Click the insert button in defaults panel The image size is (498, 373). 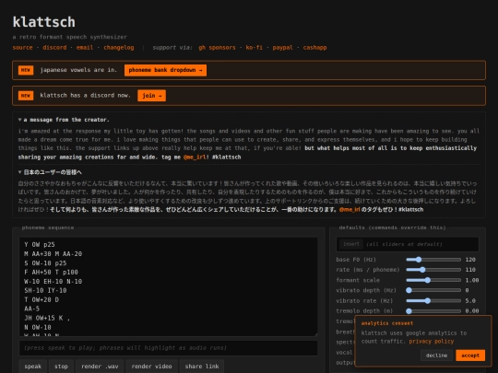coord(351,244)
